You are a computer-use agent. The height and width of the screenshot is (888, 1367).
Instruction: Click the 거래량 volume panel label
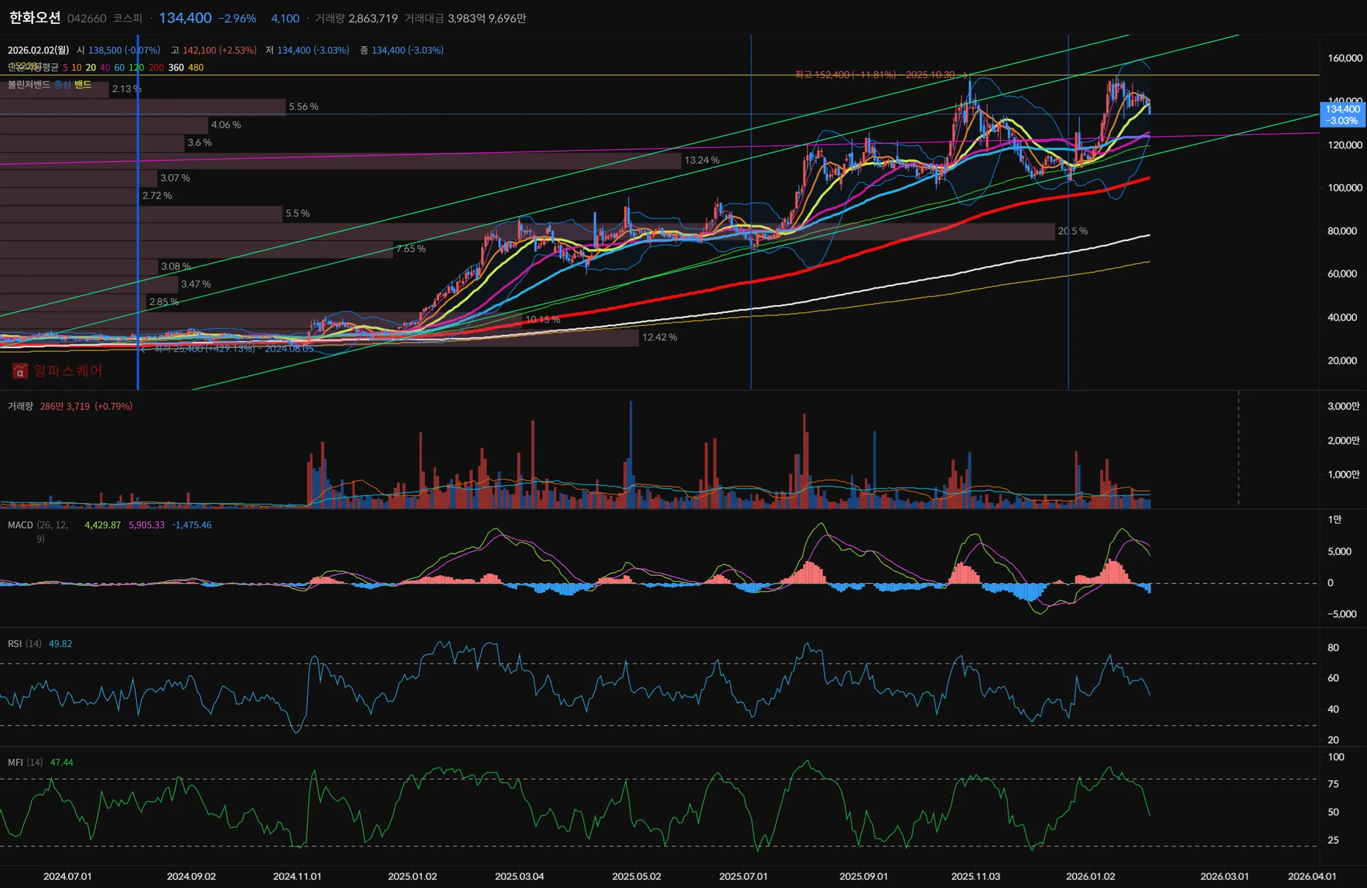coord(20,406)
